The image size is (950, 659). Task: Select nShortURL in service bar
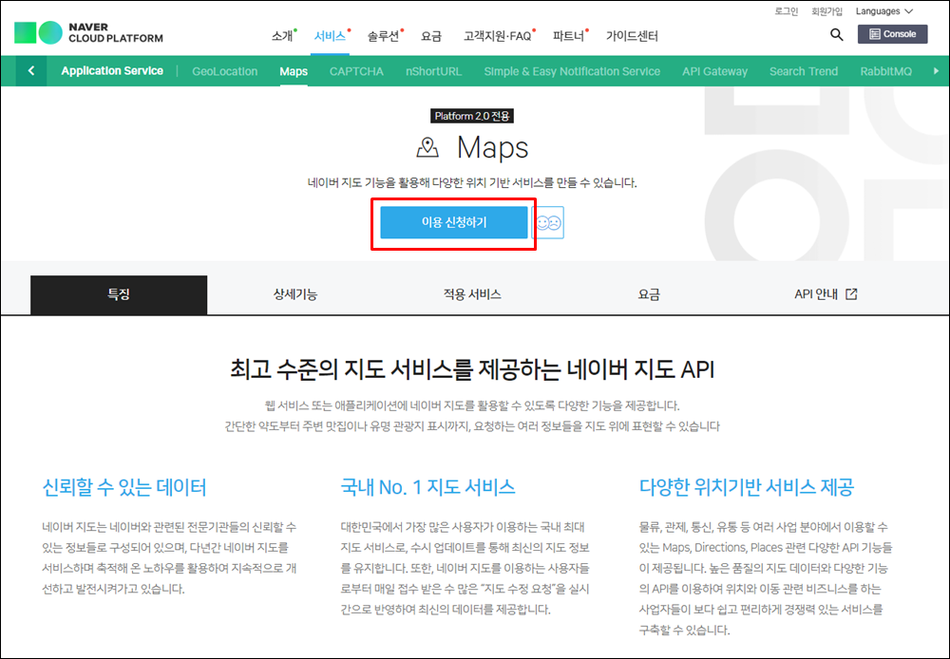(x=434, y=71)
